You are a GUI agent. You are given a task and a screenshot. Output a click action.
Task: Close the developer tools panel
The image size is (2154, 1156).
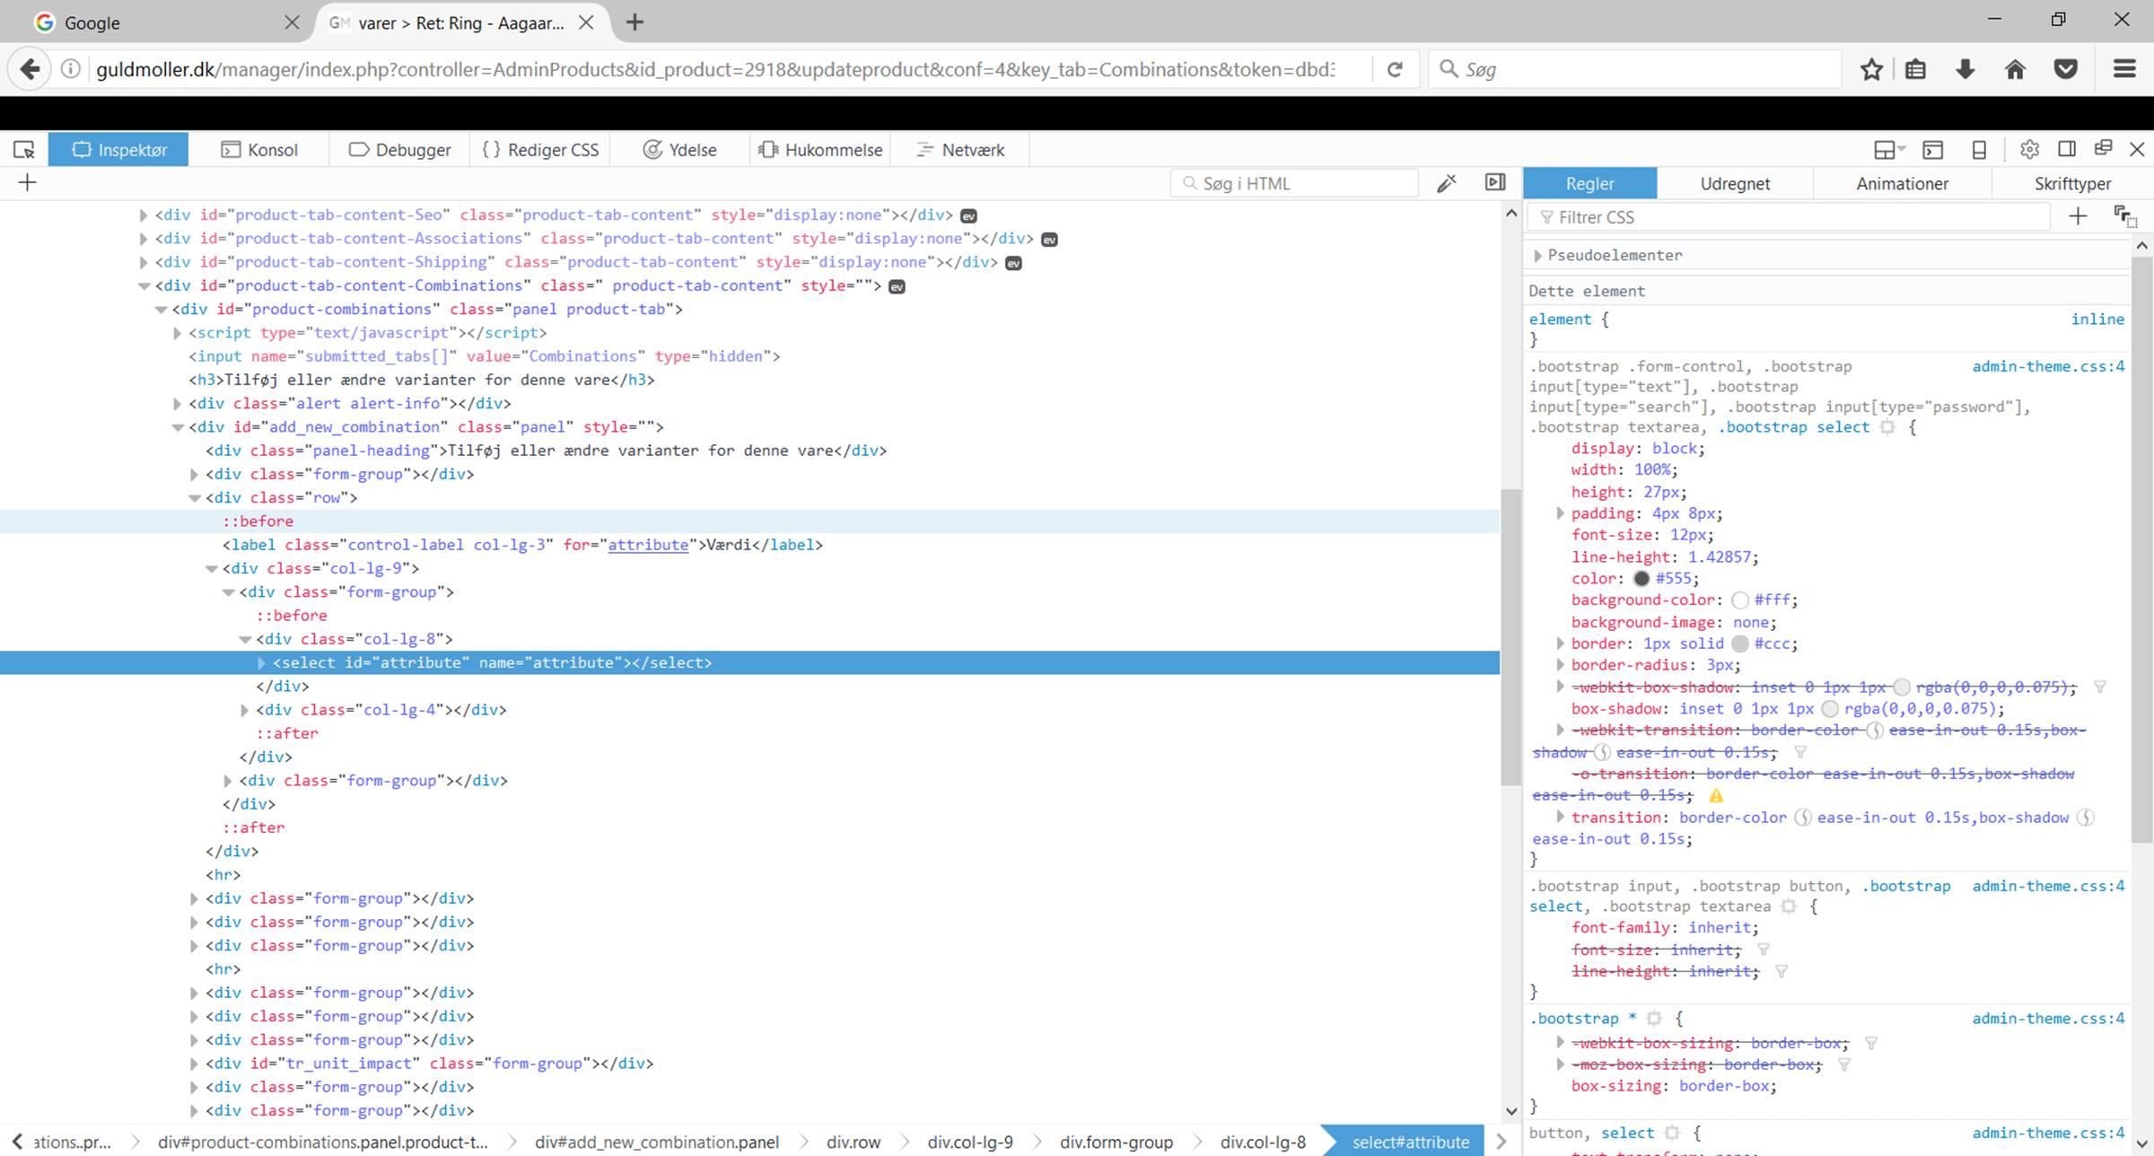click(x=2137, y=150)
